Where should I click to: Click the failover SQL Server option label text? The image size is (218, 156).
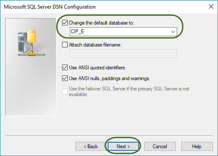click(x=129, y=91)
